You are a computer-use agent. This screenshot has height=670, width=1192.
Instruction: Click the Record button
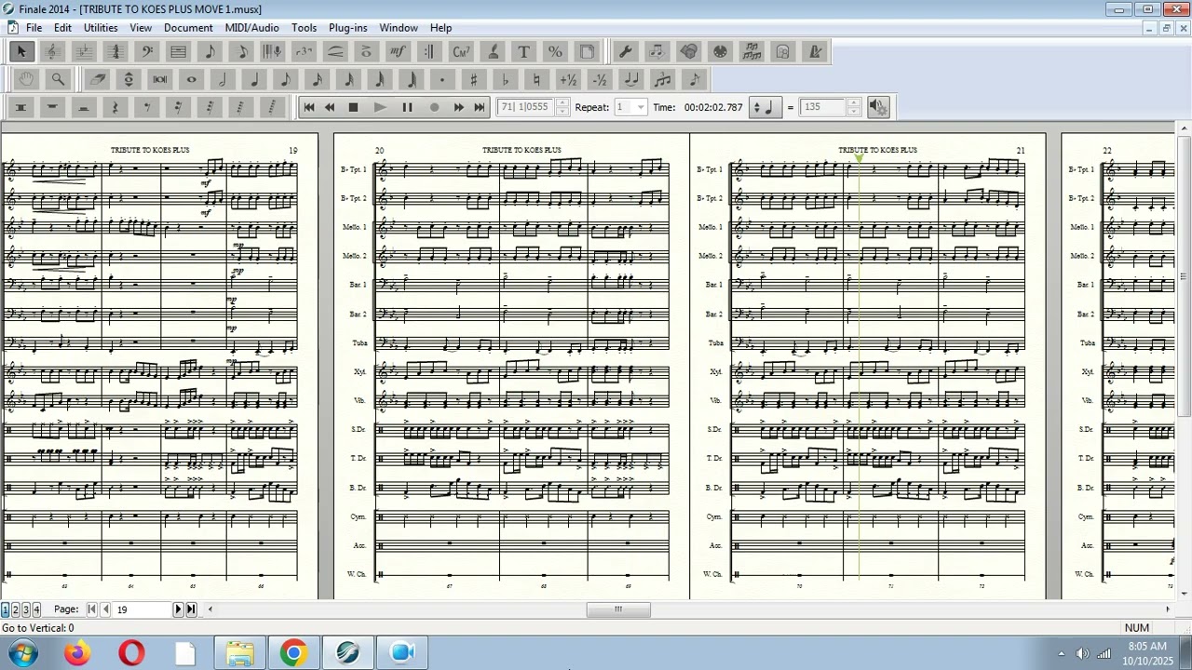click(434, 107)
